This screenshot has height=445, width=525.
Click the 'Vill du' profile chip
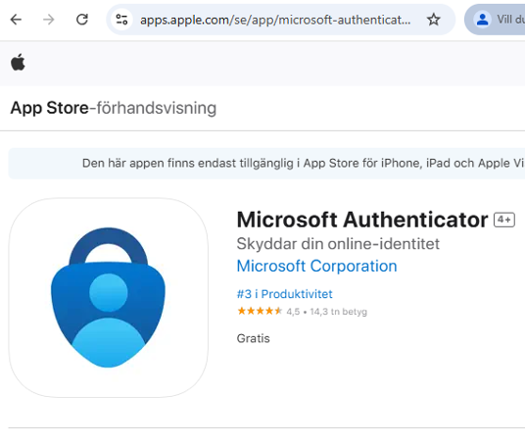(x=496, y=20)
